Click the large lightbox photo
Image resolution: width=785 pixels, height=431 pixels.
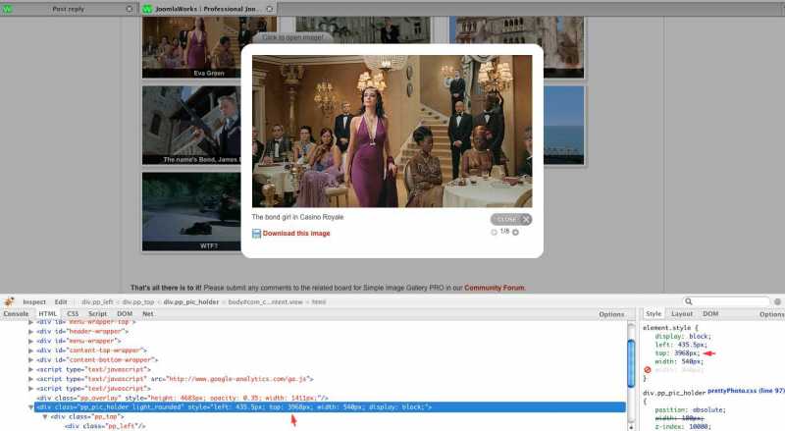coord(392,131)
